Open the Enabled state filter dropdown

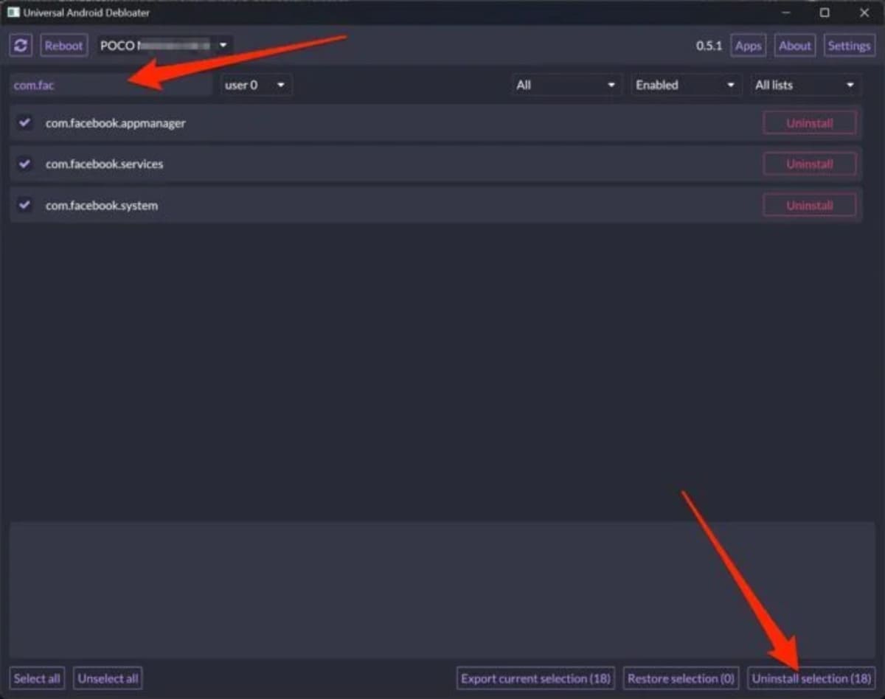click(x=686, y=85)
